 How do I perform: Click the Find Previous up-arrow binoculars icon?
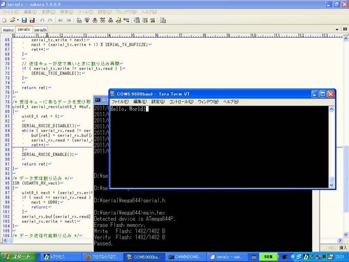click(x=95, y=20)
